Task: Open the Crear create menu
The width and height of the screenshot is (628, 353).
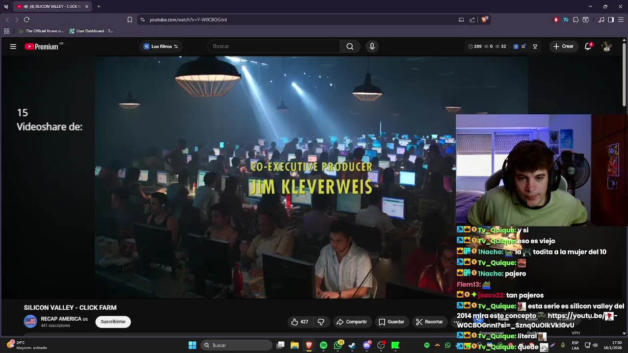Action: pos(563,47)
